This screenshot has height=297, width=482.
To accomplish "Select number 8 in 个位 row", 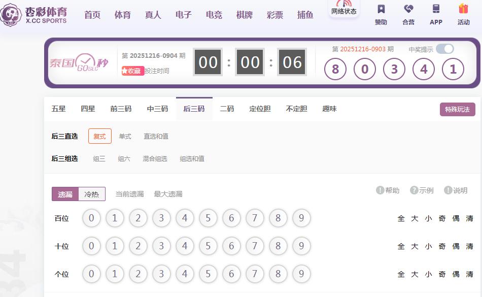I will (278, 274).
